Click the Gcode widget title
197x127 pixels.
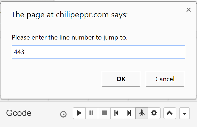pyautogui.click(x=19, y=113)
